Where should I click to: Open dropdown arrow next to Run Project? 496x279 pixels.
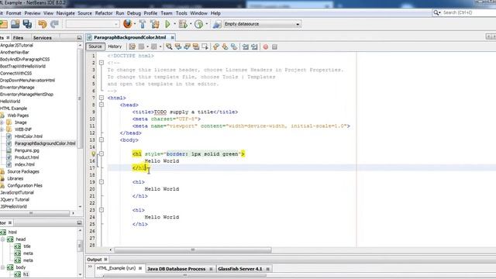point(174,24)
